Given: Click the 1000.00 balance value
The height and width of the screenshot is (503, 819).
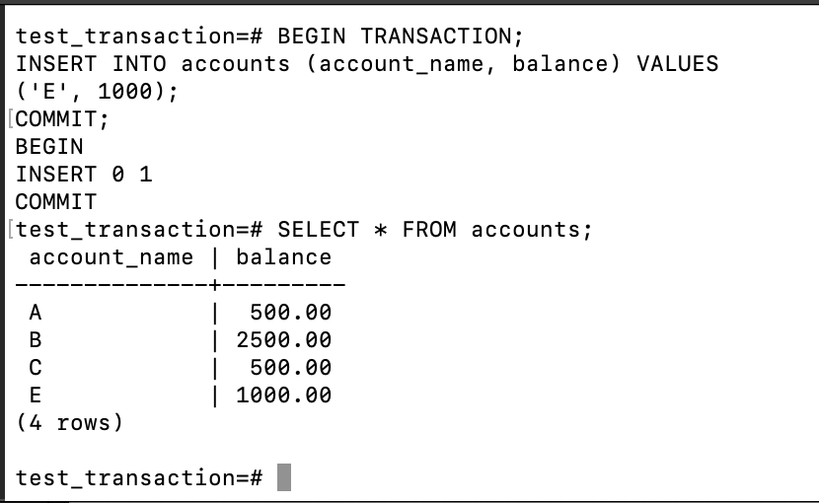Looking at the screenshot, I should (x=283, y=395).
